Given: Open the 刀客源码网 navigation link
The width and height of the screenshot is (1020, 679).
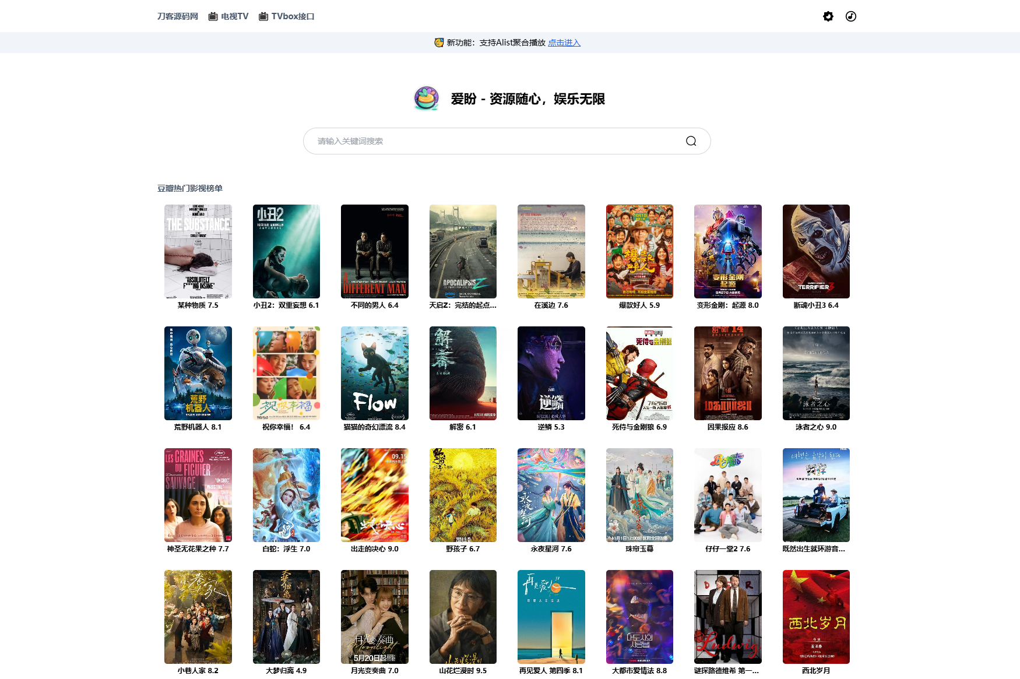Looking at the screenshot, I should (x=177, y=16).
